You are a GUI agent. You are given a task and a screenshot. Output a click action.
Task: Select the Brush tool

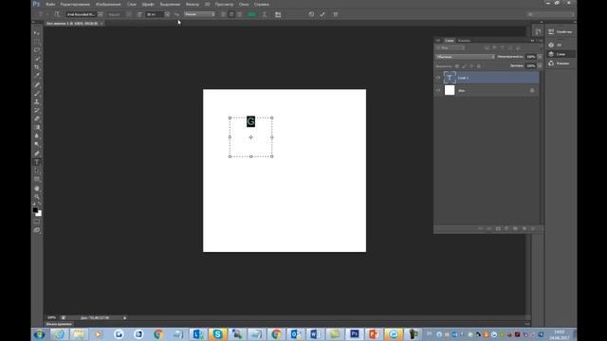pos(37,93)
